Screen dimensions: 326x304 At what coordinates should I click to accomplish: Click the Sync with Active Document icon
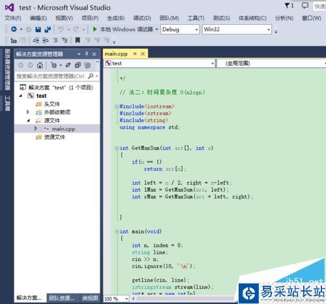(x=68, y=65)
